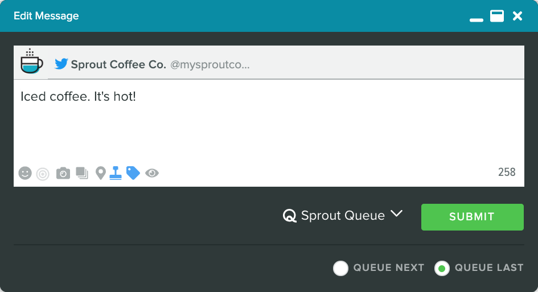
Task: Click the audience targeting bullseye icon
Action: click(x=43, y=174)
